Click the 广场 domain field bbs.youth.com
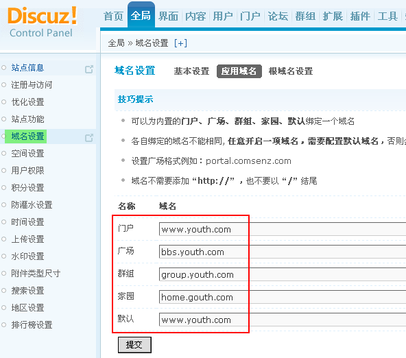 coord(283,252)
